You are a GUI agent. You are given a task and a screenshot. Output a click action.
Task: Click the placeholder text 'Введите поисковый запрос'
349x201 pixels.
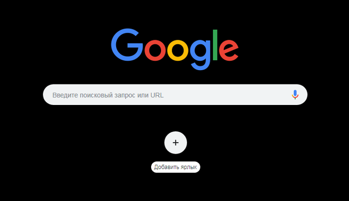click(x=94, y=95)
